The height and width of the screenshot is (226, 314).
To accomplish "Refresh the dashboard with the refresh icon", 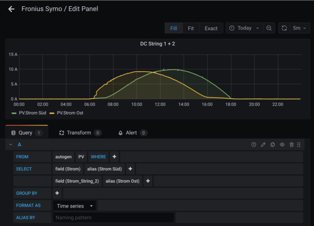I will click(x=284, y=28).
